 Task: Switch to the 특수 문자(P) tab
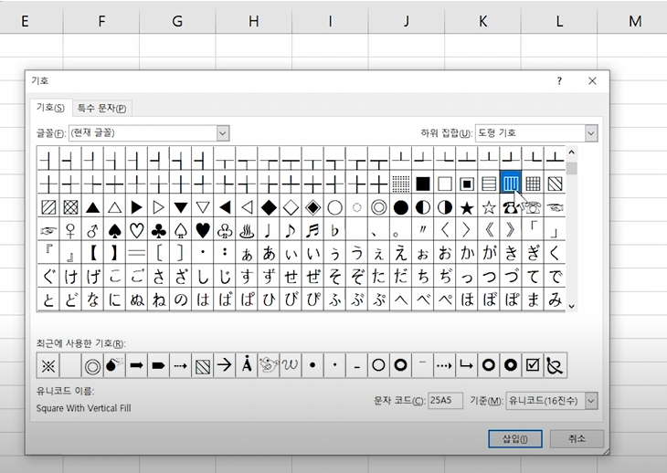tap(101, 109)
